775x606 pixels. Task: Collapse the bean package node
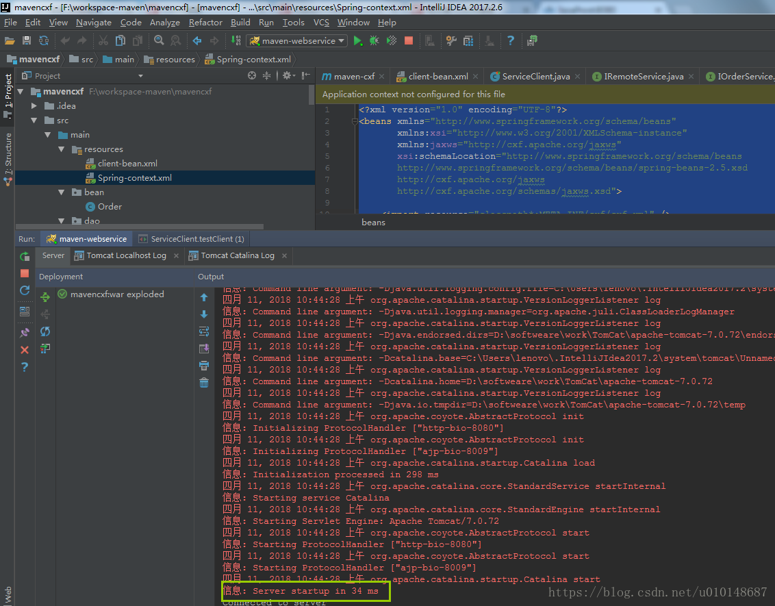pos(62,192)
